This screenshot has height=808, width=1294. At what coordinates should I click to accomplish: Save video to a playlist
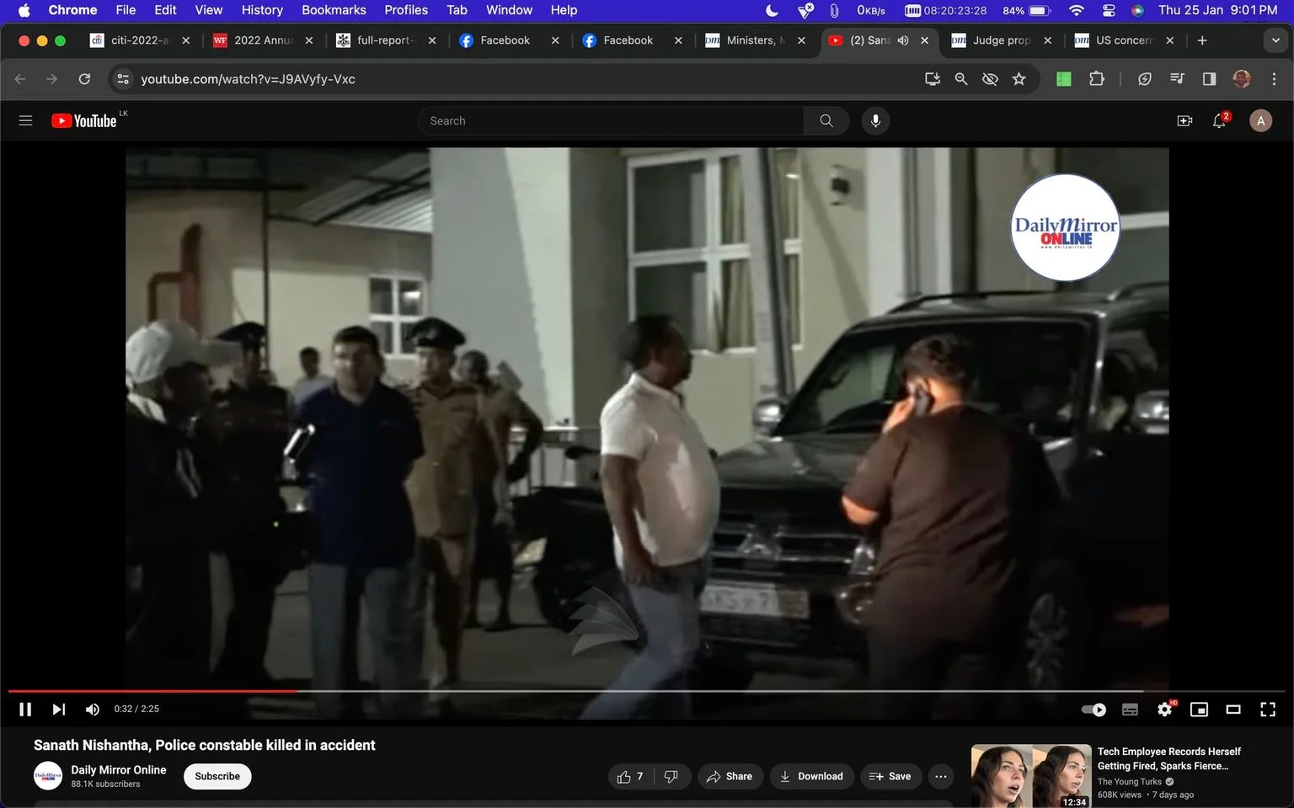[x=890, y=776]
